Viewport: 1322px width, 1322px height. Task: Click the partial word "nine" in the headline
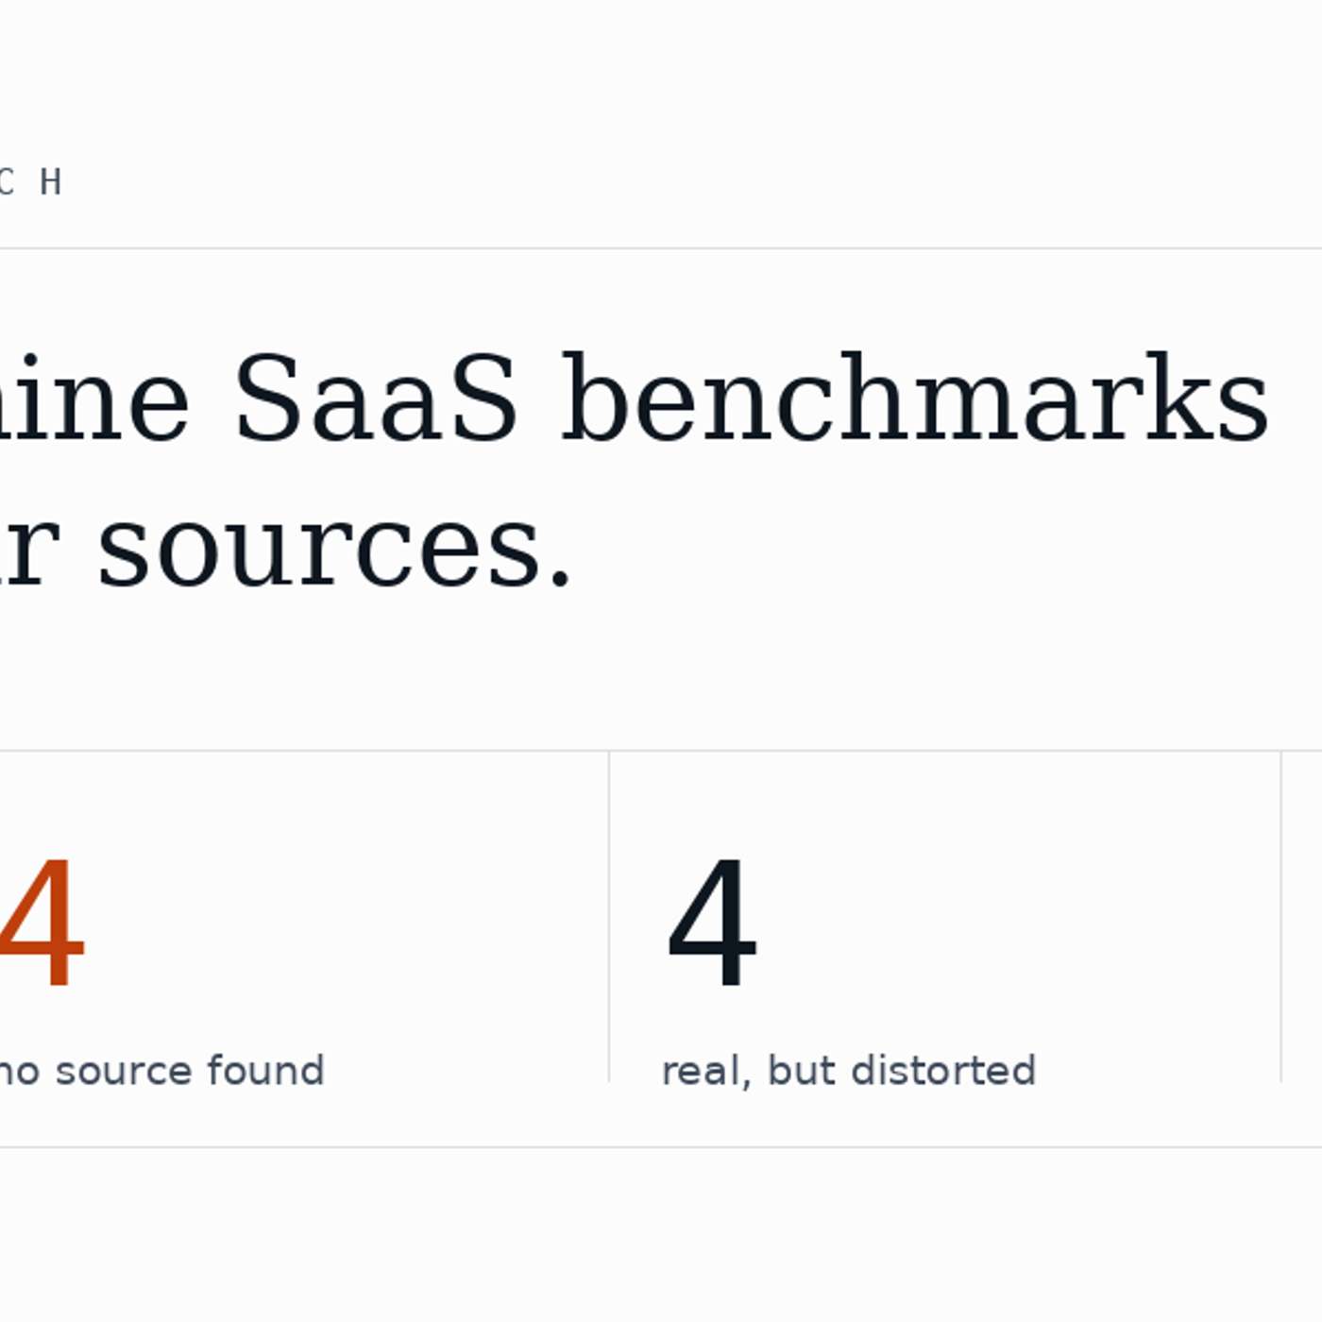[94, 398]
